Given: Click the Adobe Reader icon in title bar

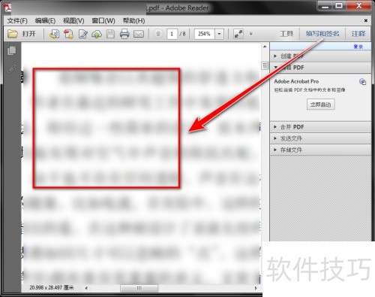Looking at the screenshot, I should point(7,8).
